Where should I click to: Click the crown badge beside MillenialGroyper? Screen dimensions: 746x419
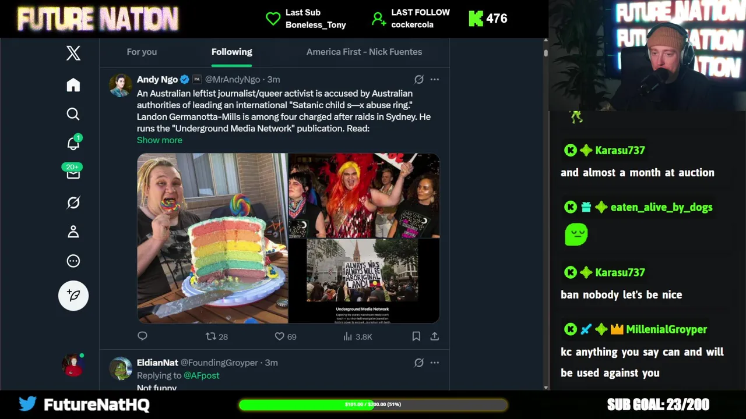(x=617, y=329)
